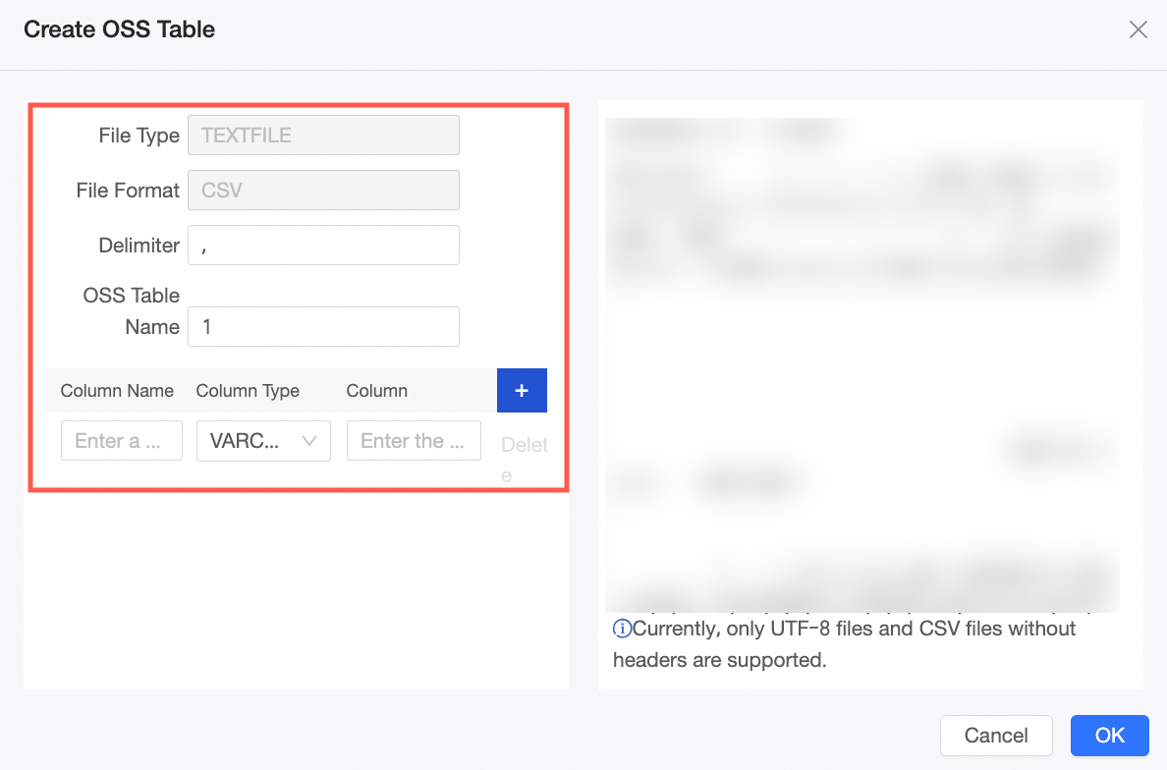
Task: Close the Create OSS Table dialog
Action: pyautogui.click(x=1138, y=29)
